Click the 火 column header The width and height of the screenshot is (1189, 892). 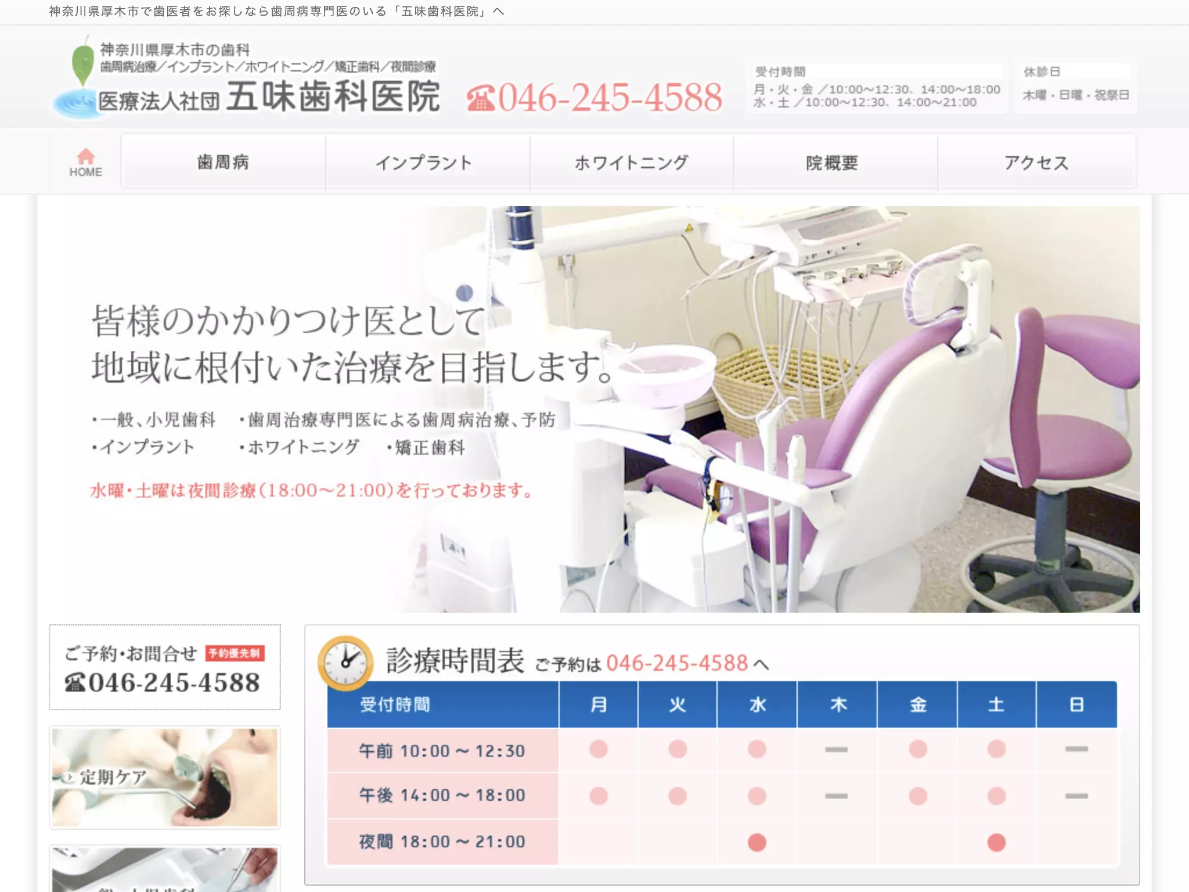tap(678, 704)
